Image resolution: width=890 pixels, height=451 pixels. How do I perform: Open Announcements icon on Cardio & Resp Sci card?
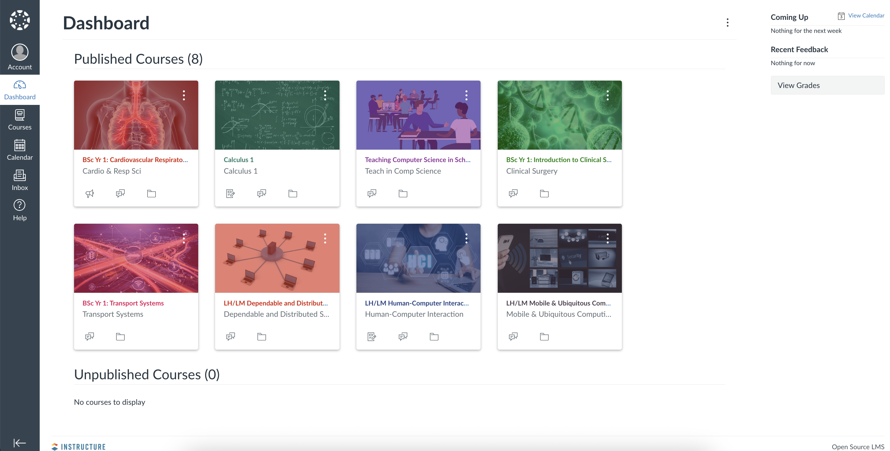pos(89,193)
